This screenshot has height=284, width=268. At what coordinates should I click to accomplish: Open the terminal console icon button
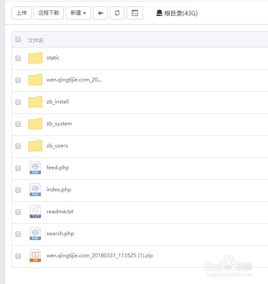pyautogui.click(x=135, y=13)
